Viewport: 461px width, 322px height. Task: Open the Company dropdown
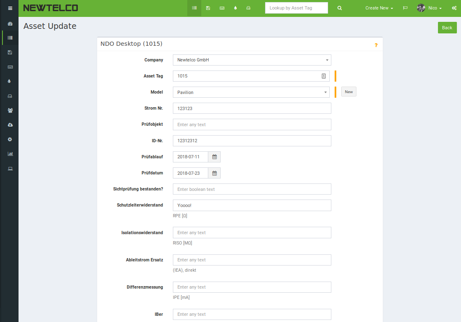point(252,60)
